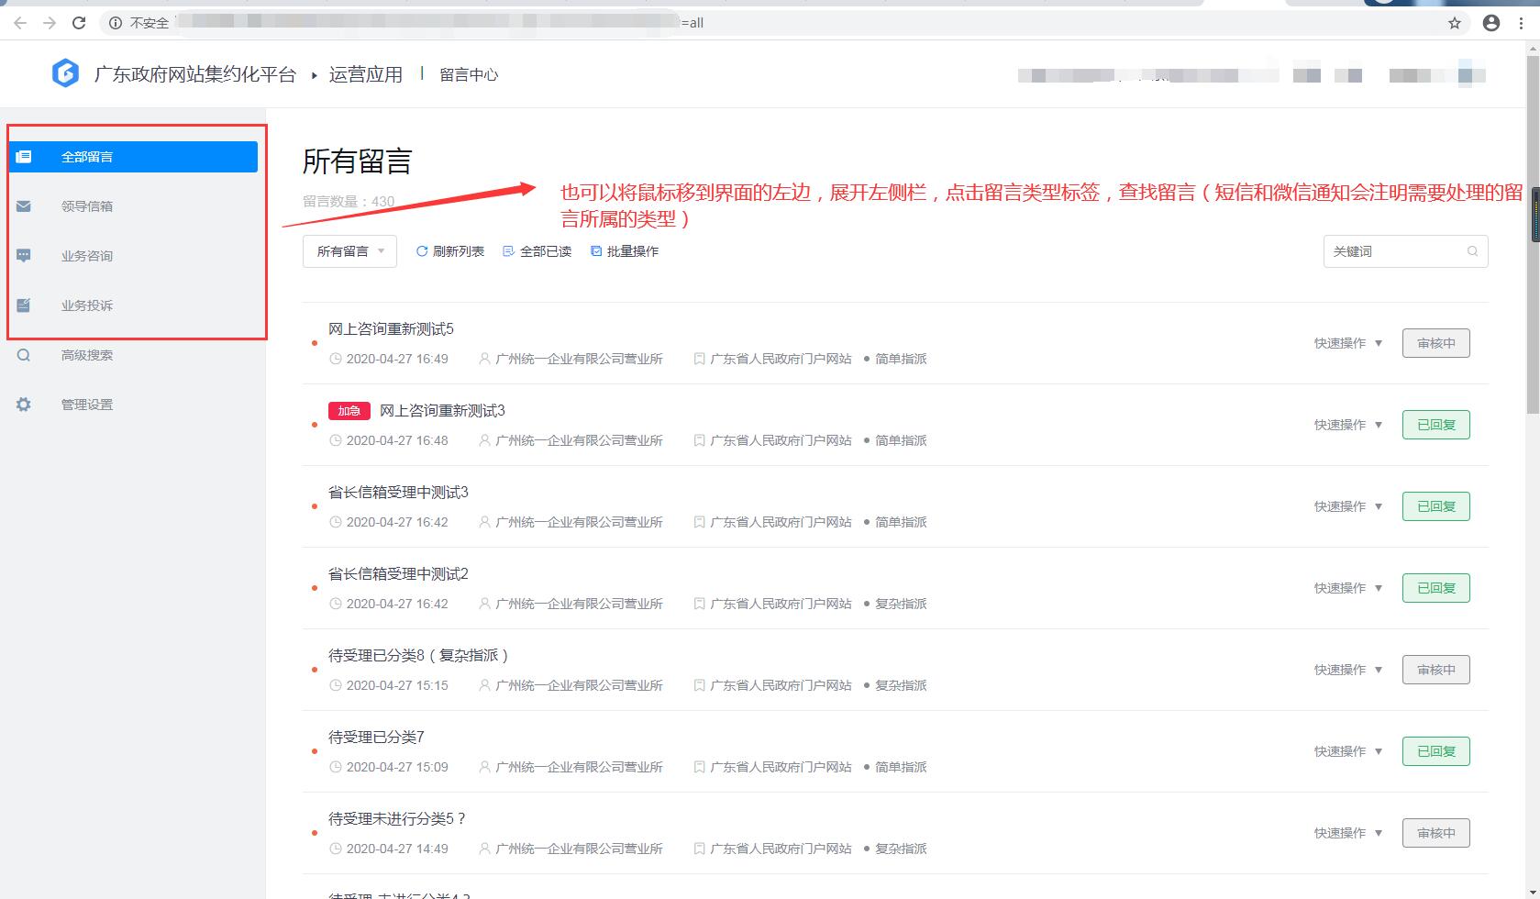The height and width of the screenshot is (899, 1540).
Task: Open message 待受理已分类8（复杂指派）
Action: pyautogui.click(x=419, y=656)
